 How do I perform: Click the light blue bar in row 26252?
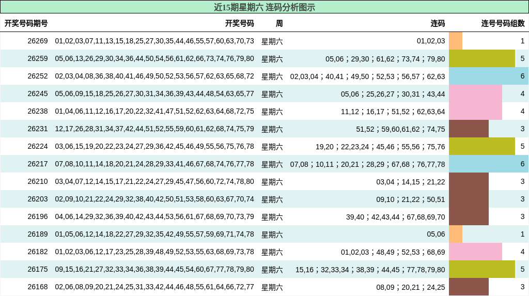489,76
